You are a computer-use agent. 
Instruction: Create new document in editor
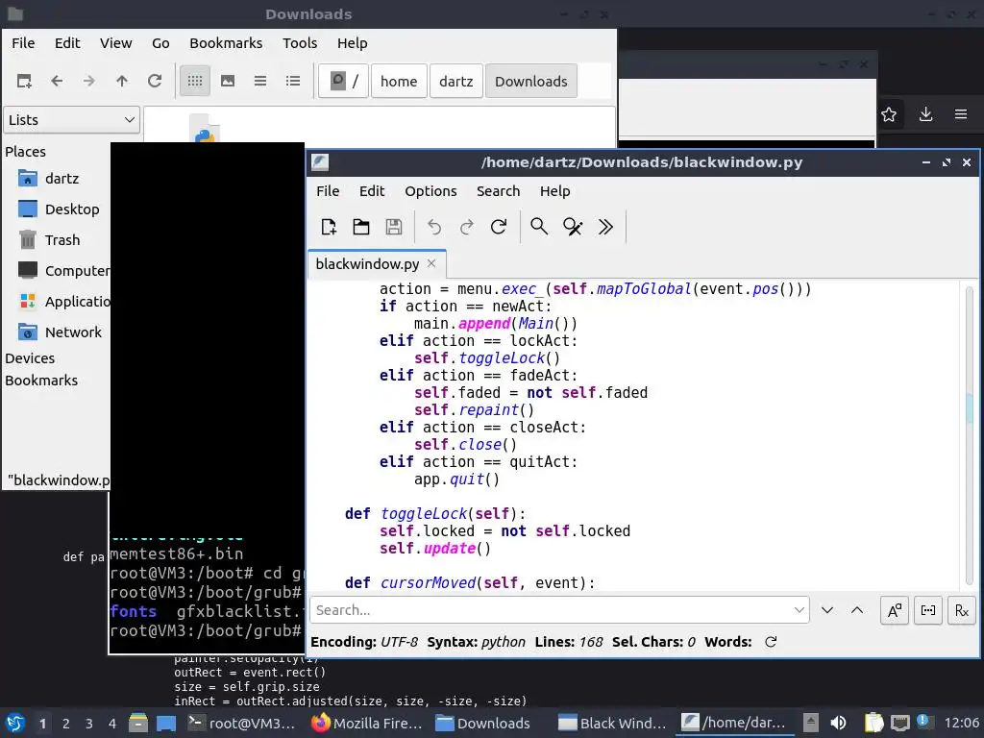(x=329, y=227)
